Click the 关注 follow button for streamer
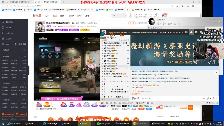 tap(132, 23)
